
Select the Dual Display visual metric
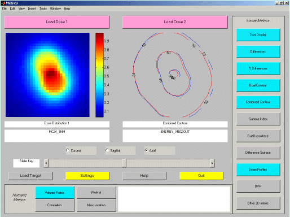(x=258, y=35)
